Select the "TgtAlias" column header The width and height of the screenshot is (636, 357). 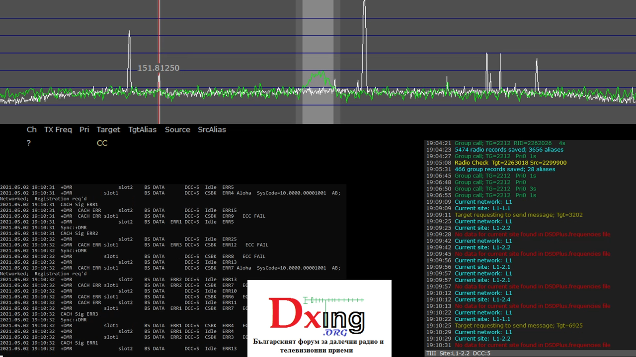142,129
